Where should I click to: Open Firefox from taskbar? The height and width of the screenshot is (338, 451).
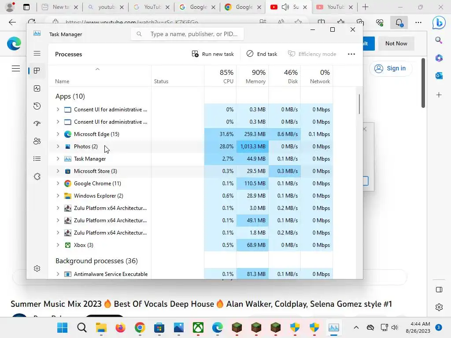tap(120, 327)
